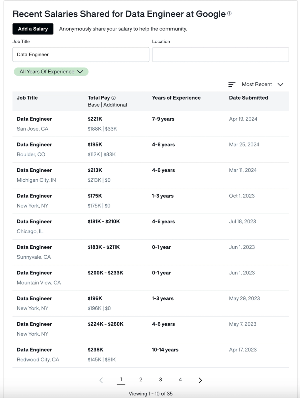Image resolution: width=300 pixels, height=398 pixels.
Task: Click inside the Job Title field
Action: click(x=81, y=54)
